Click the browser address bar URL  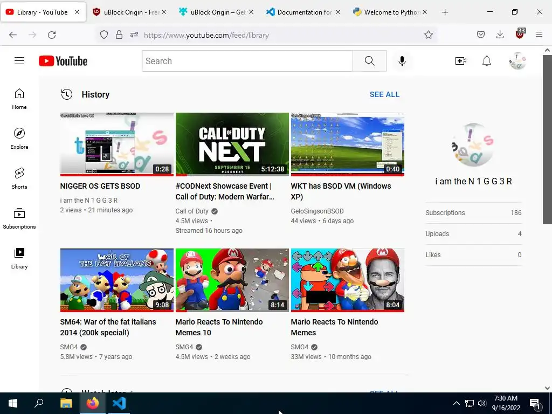point(206,35)
